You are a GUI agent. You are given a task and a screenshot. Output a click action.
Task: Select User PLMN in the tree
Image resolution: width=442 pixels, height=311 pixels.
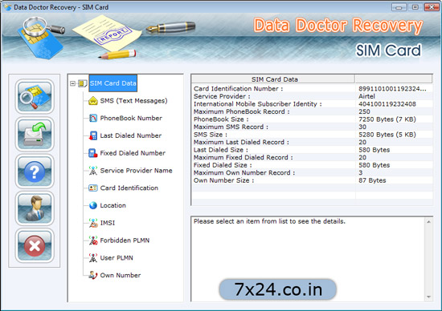(x=117, y=258)
